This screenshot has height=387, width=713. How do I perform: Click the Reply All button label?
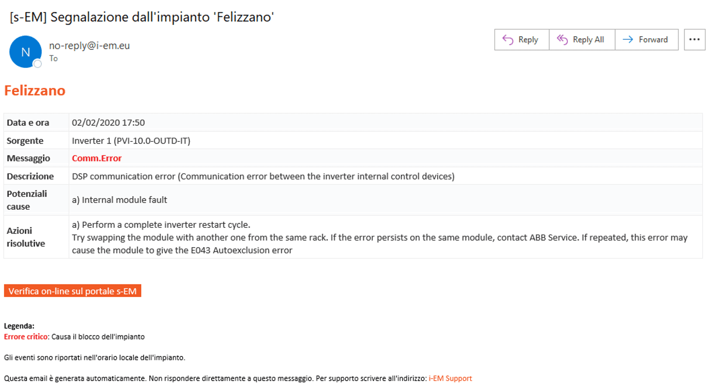point(588,40)
